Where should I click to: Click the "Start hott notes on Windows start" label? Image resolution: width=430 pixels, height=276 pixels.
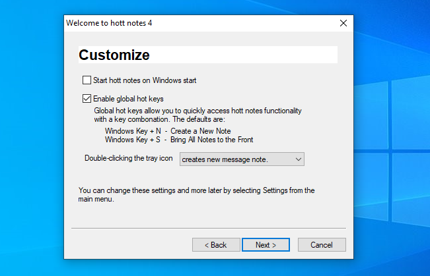coord(144,80)
